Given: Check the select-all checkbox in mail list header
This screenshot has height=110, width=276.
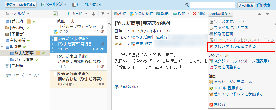Looking at the screenshot, I should point(55,14).
